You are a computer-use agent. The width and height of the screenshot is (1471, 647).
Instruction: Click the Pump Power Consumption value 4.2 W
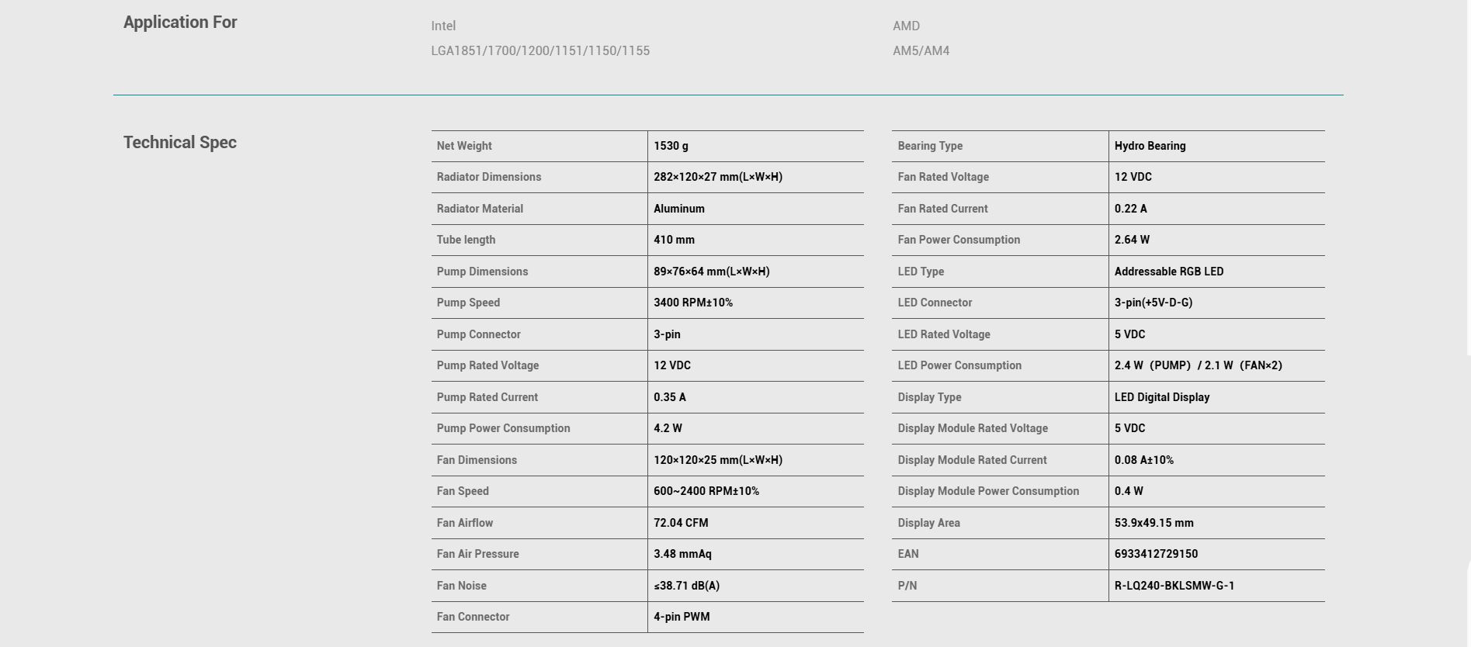click(668, 428)
